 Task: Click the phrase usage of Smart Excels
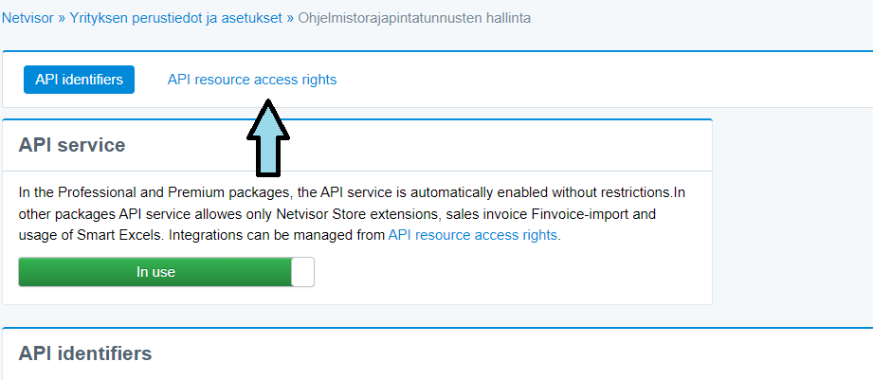click(x=91, y=235)
